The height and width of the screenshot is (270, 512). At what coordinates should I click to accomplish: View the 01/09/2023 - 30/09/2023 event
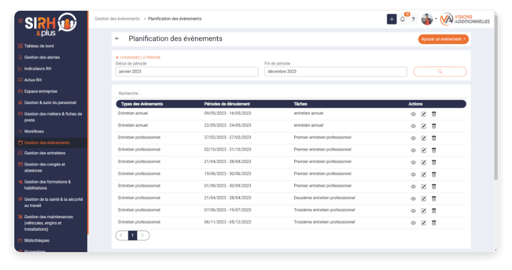tap(413, 186)
